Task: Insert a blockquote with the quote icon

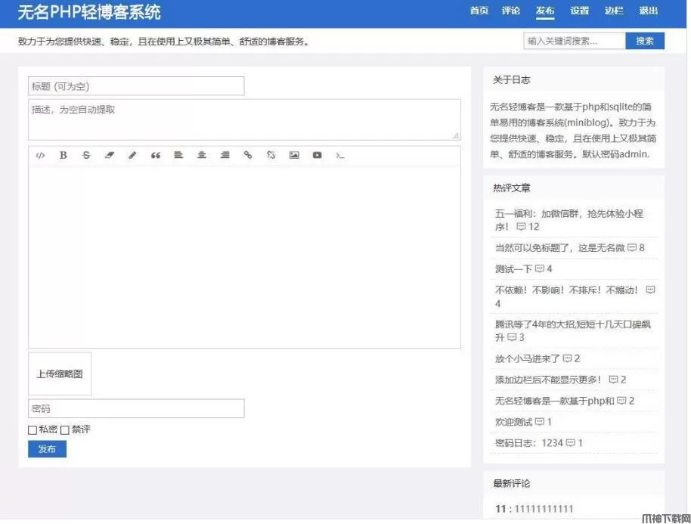Action: pos(156,155)
